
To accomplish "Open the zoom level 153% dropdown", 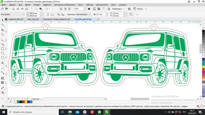I will 85,9.
